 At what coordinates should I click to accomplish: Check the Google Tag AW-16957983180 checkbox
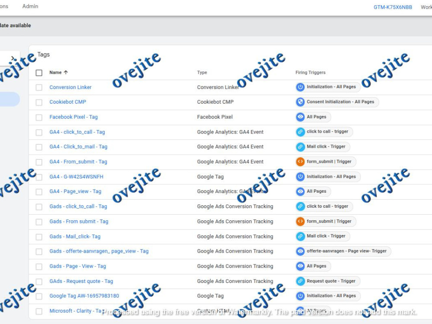[x=39, y=296]
